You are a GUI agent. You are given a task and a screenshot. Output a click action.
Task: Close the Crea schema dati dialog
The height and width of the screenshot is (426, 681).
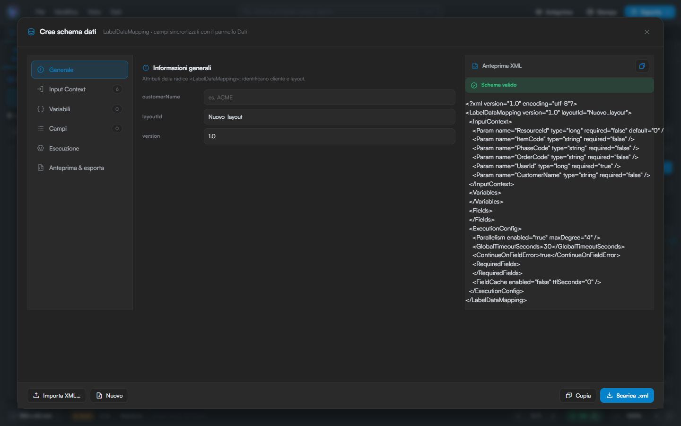(647, 32)
